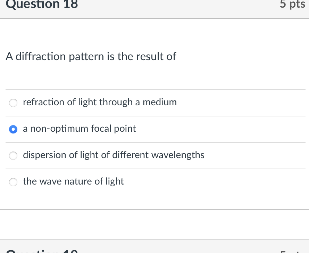Choose "the wave nature of light" answer
Screen dimensions: 309x253
pyautogui.click(x=13, y=182)
